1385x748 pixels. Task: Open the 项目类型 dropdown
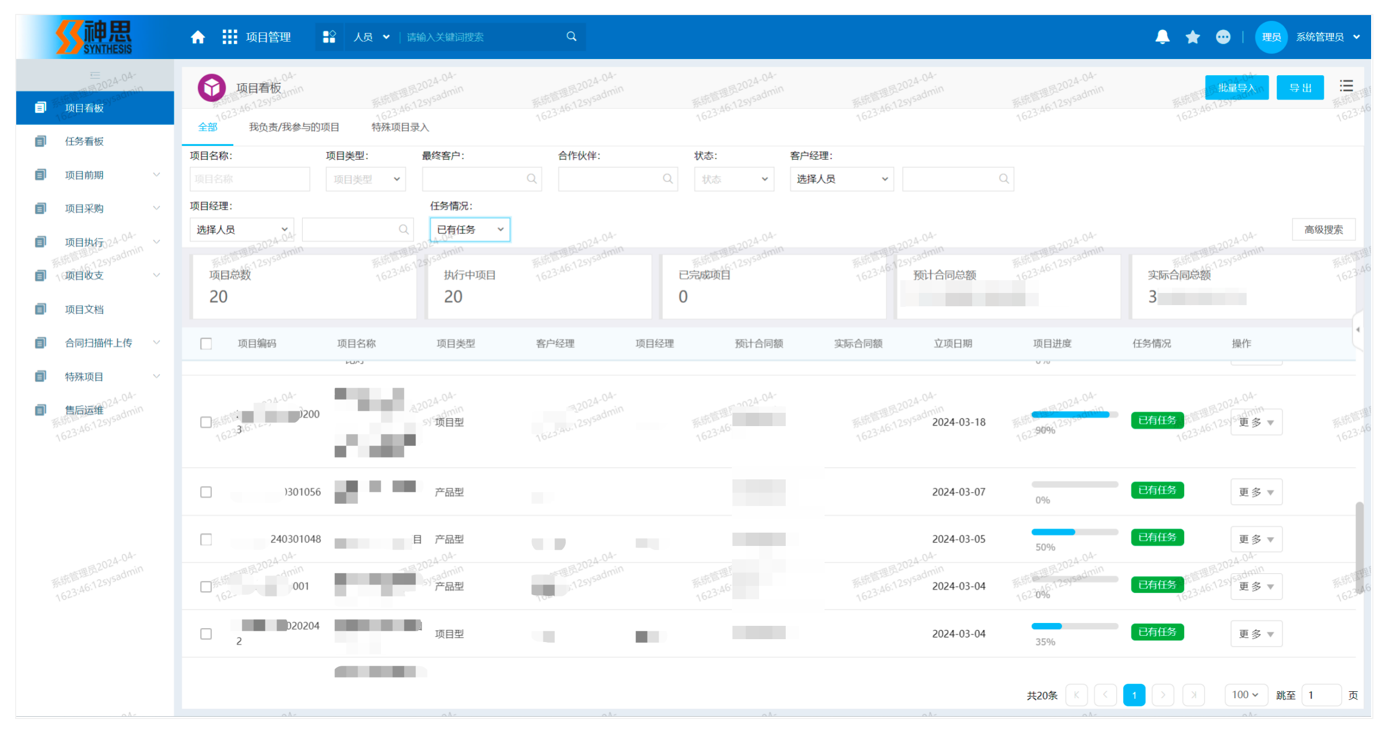point(366,179)
